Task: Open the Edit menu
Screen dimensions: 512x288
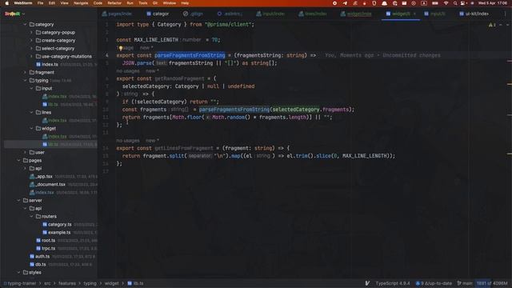Action: [x=52, y=3]
